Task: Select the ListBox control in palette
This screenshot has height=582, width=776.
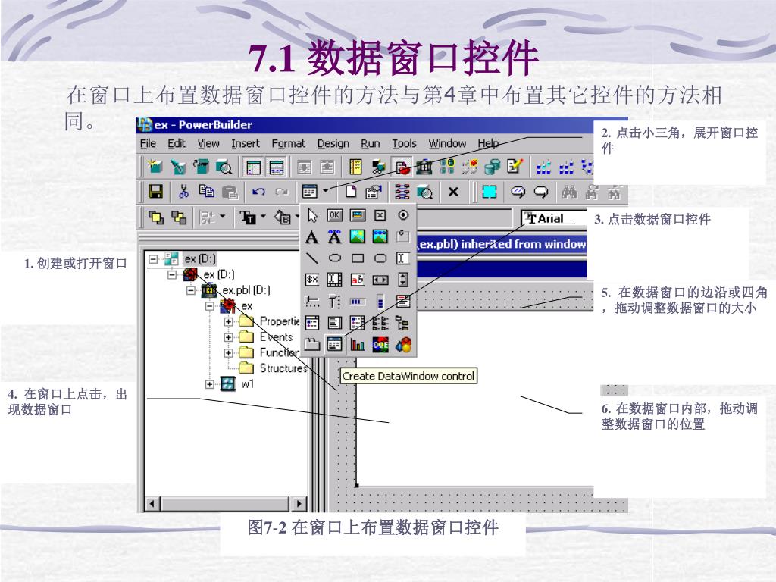Action: 334,323
